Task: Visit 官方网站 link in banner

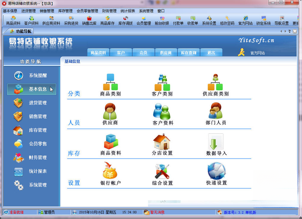Action: 258,53
